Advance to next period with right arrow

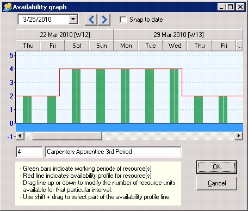(x=104, y=20)
